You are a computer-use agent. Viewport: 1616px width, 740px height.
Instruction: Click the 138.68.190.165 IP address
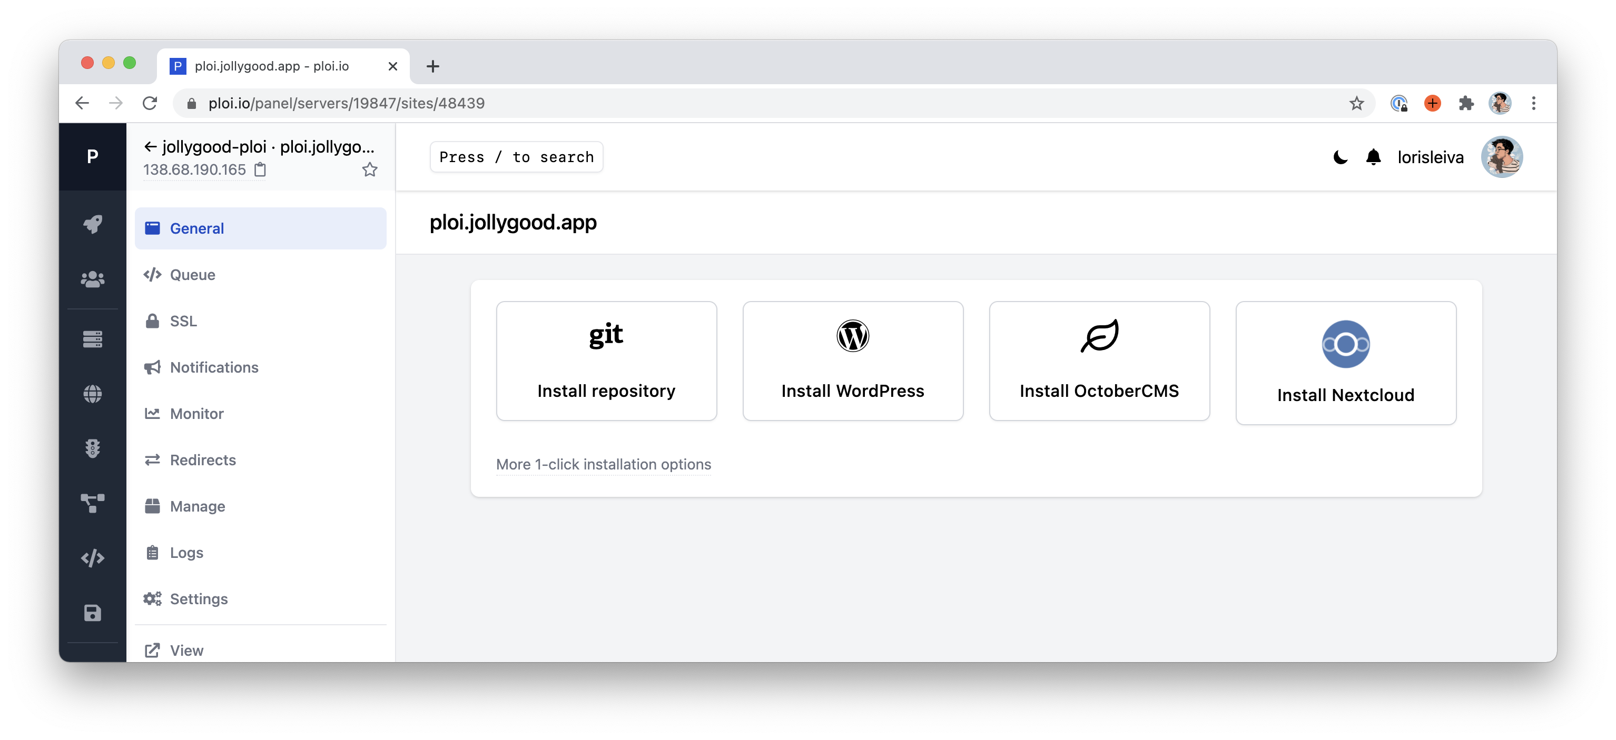click(x=194, y=170)
